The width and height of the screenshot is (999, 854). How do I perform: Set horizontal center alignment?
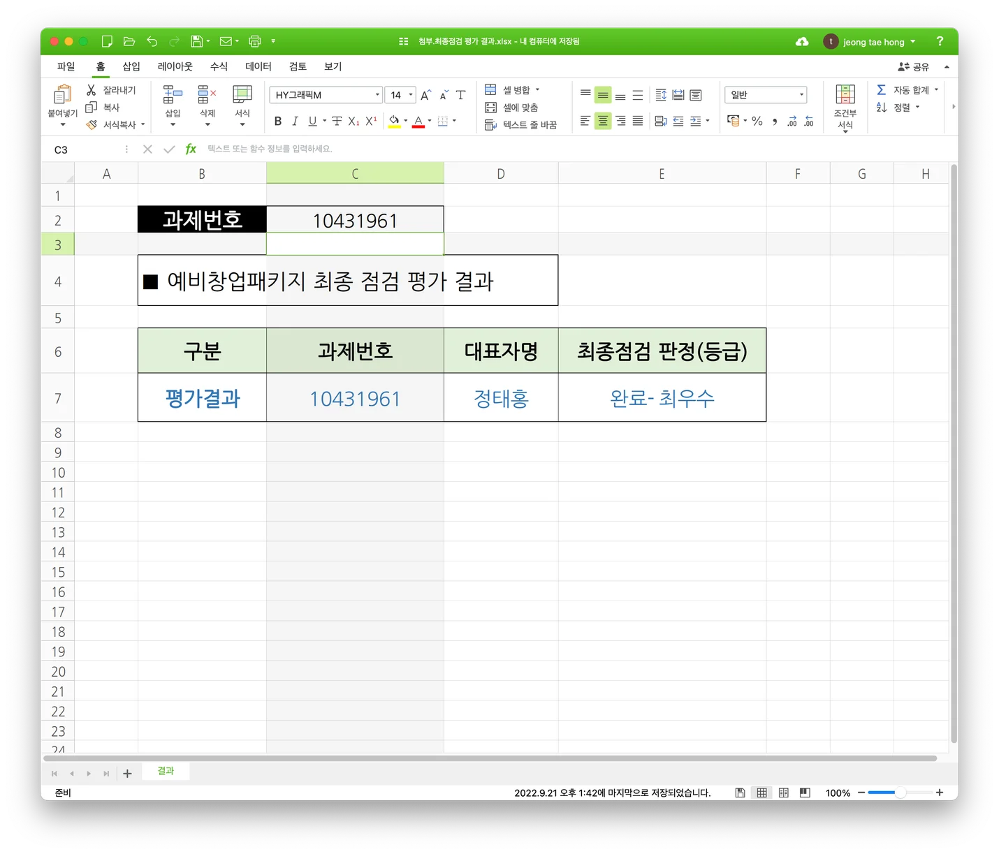(603, 122)
